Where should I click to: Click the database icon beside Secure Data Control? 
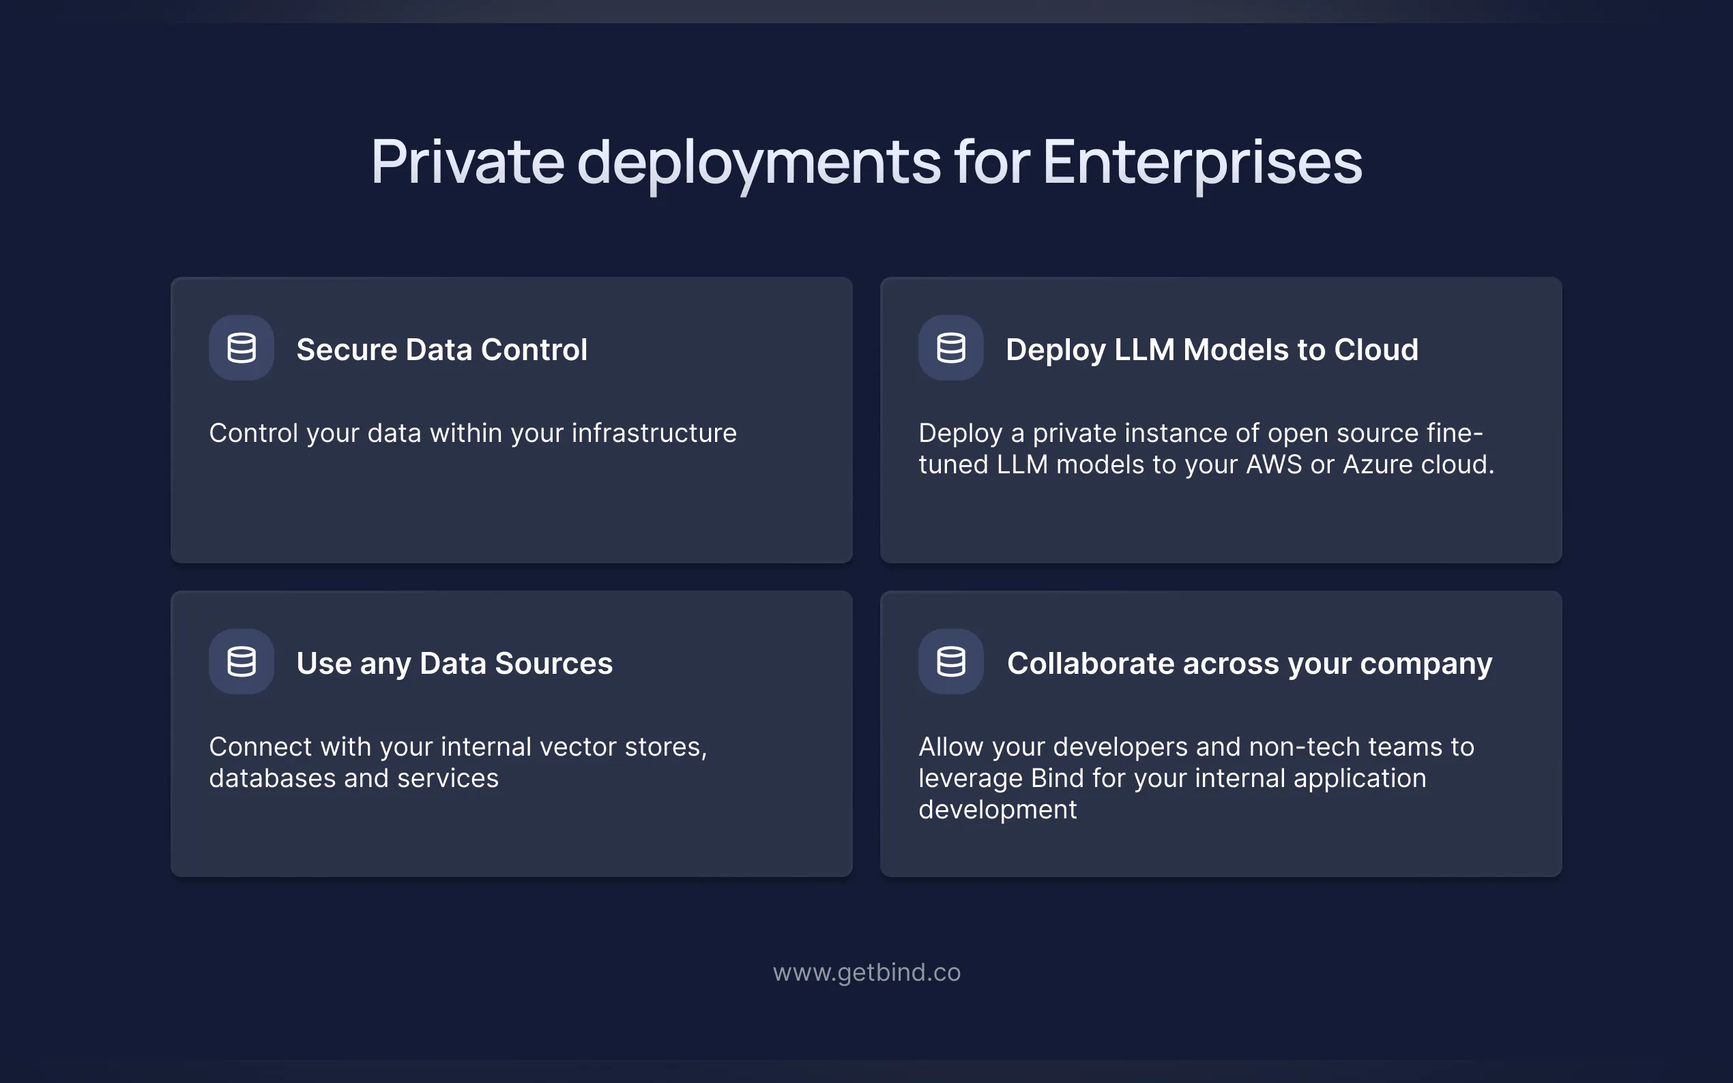coord(242,348)
